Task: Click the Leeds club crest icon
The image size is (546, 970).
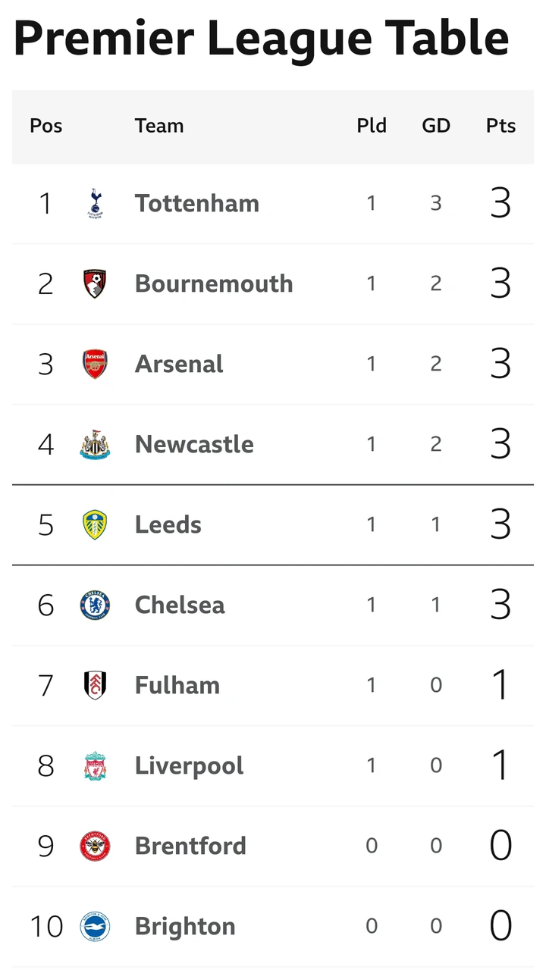Action: coord(95,524)
